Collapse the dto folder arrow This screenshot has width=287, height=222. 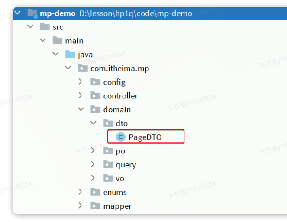pyautogui.click(x=93, y=124)
